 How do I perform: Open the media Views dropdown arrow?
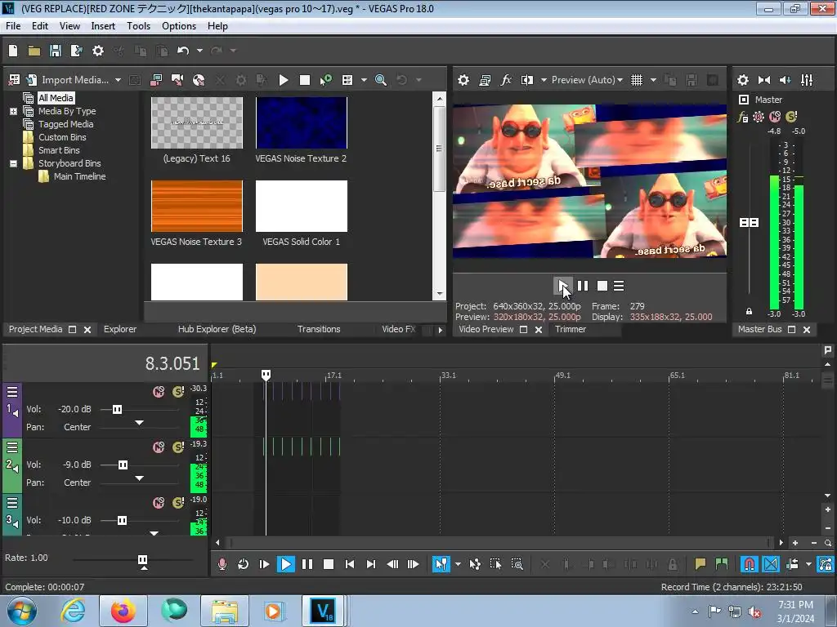(x=364, y=80)
